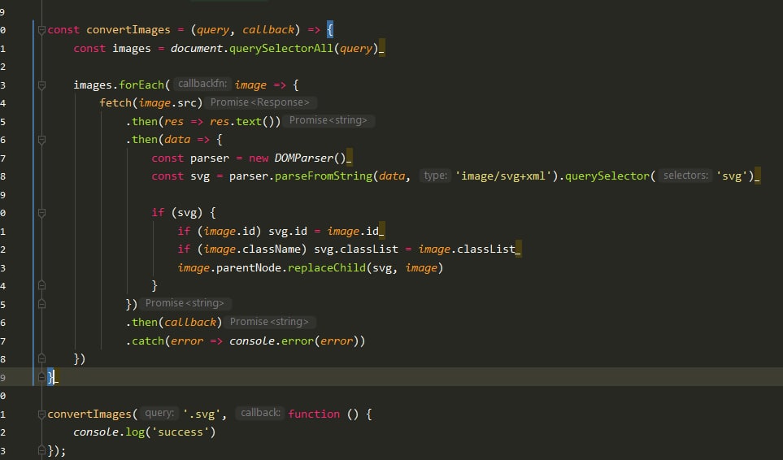Click the '.svg' string literal

(x=202, y=414)
